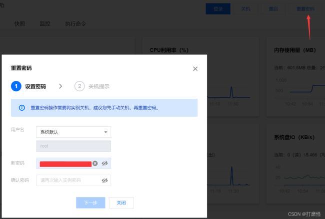Click the memory usage line chart
Image resolution: width=325 pixels, height=219 pixels.
[307, 88]
